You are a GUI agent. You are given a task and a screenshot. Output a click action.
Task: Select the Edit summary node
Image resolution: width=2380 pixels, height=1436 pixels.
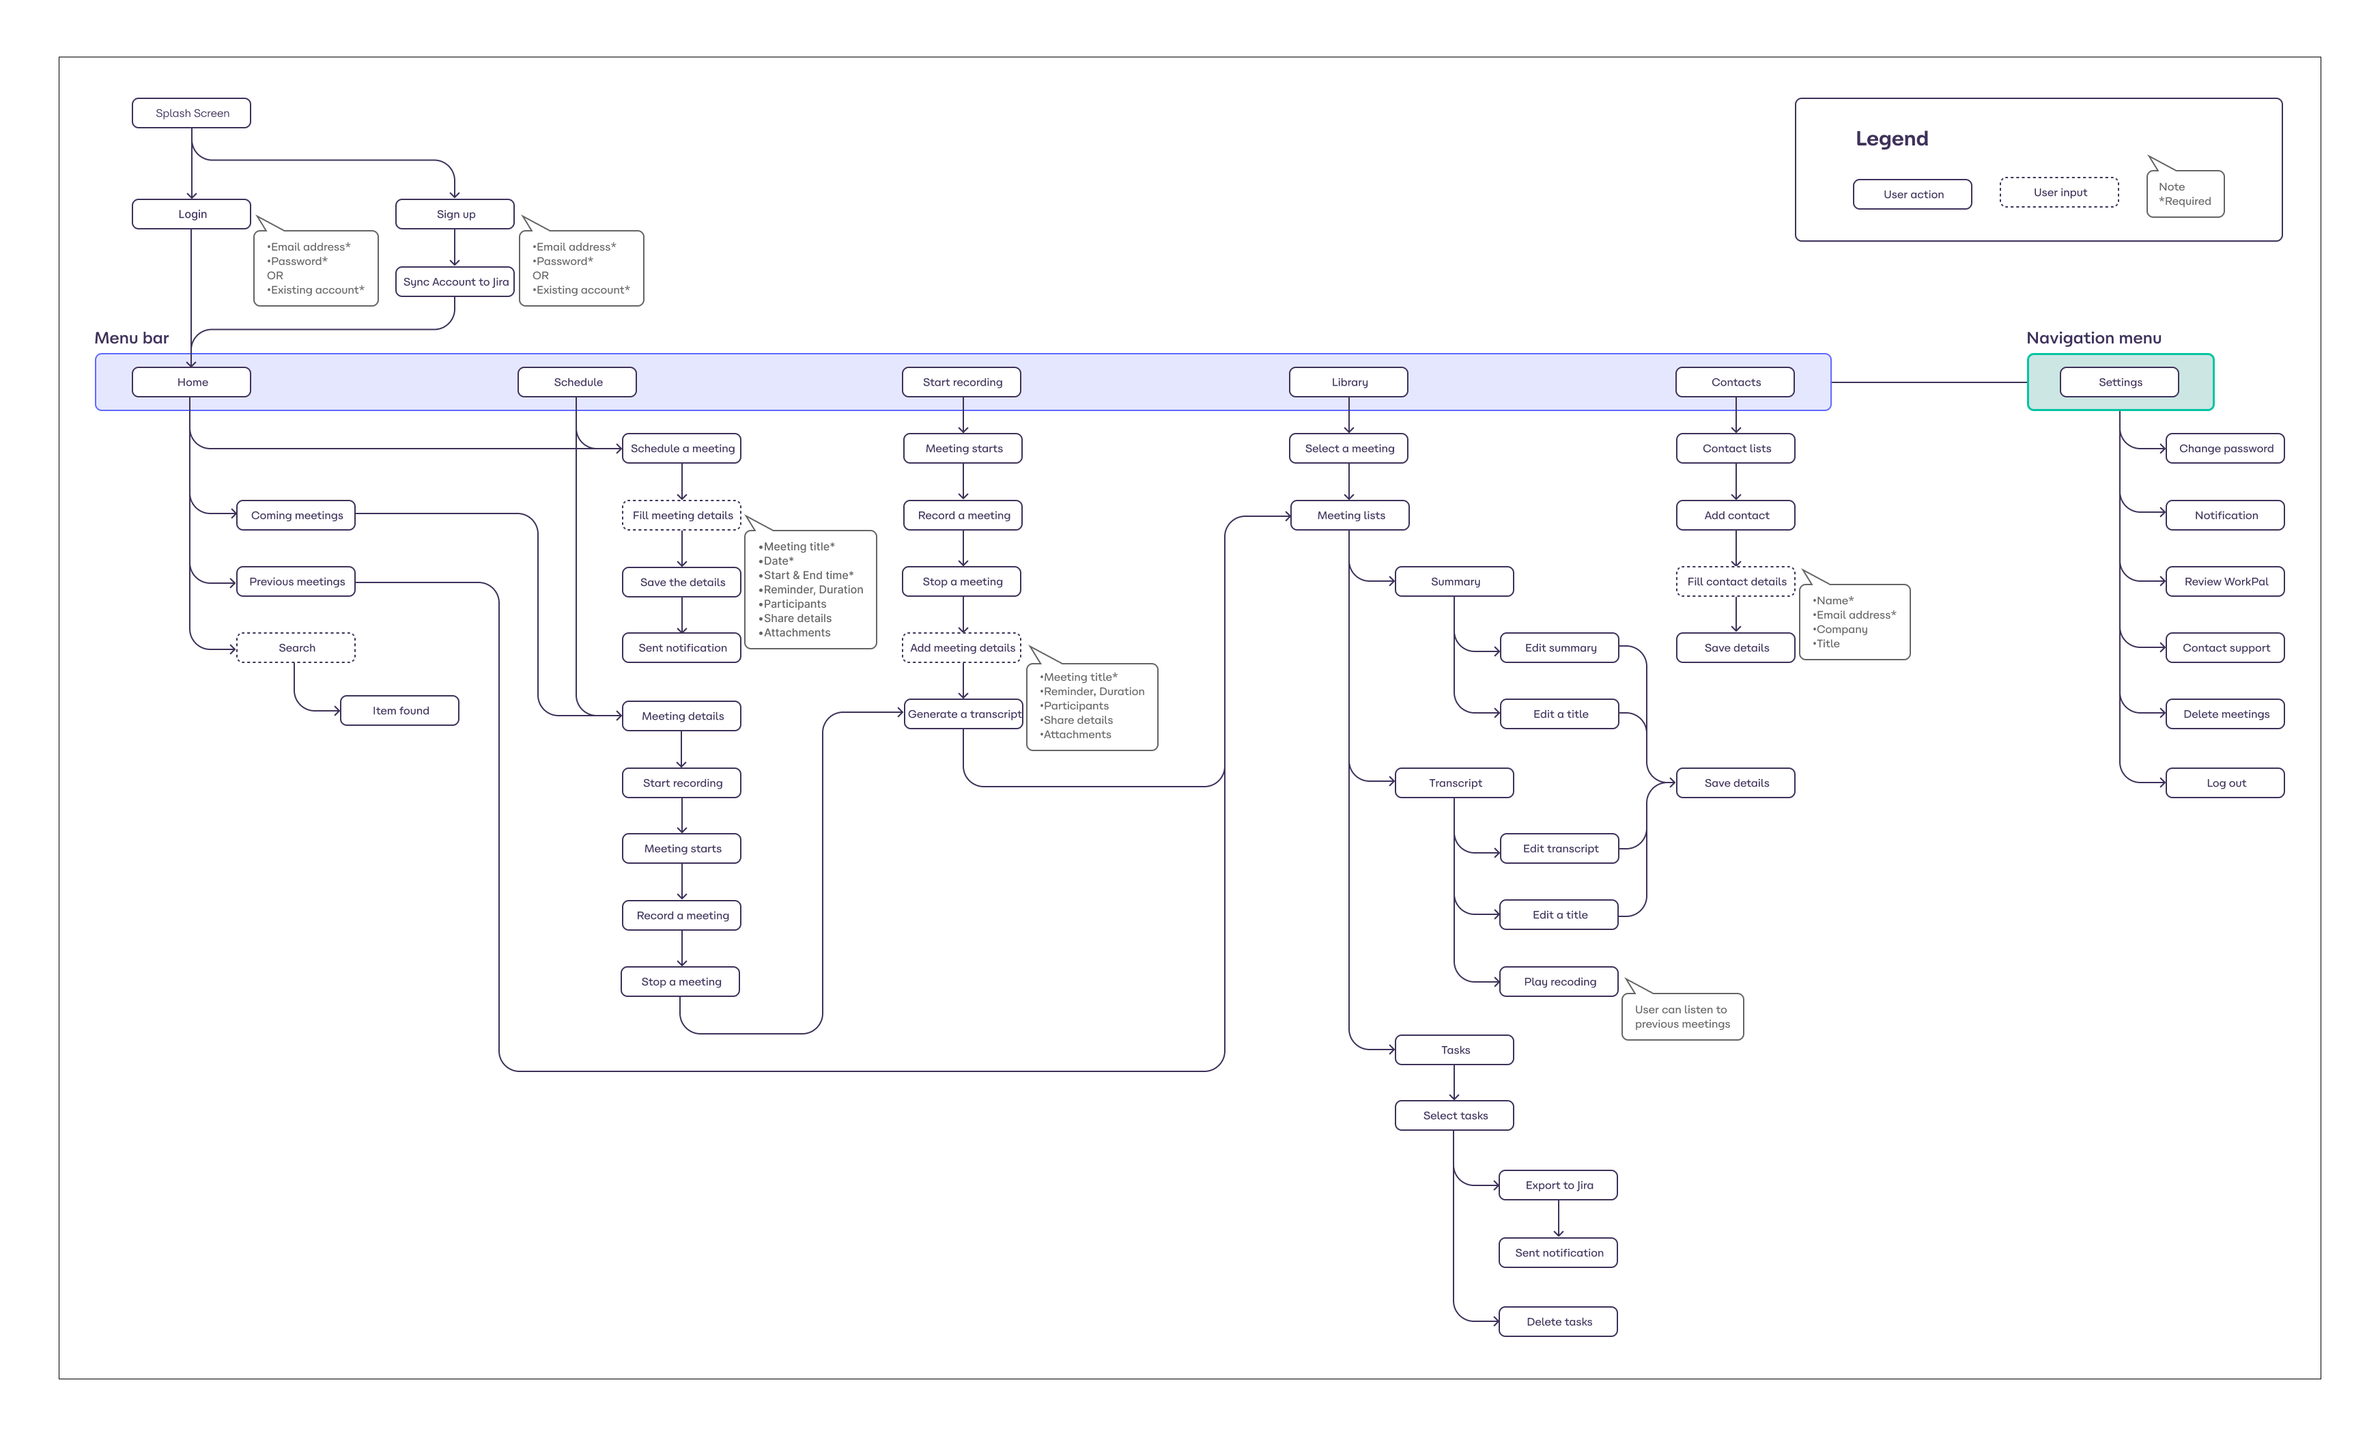click(1560, 647)
